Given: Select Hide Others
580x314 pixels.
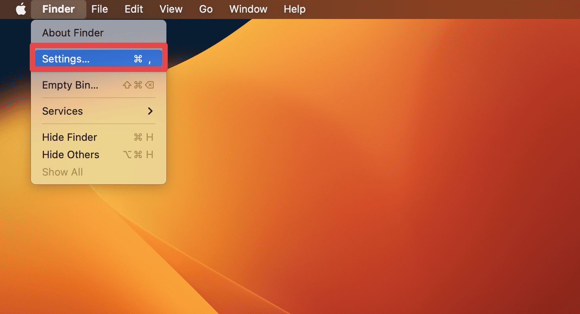Looking at the screenshot, I should tap(99, 155).
